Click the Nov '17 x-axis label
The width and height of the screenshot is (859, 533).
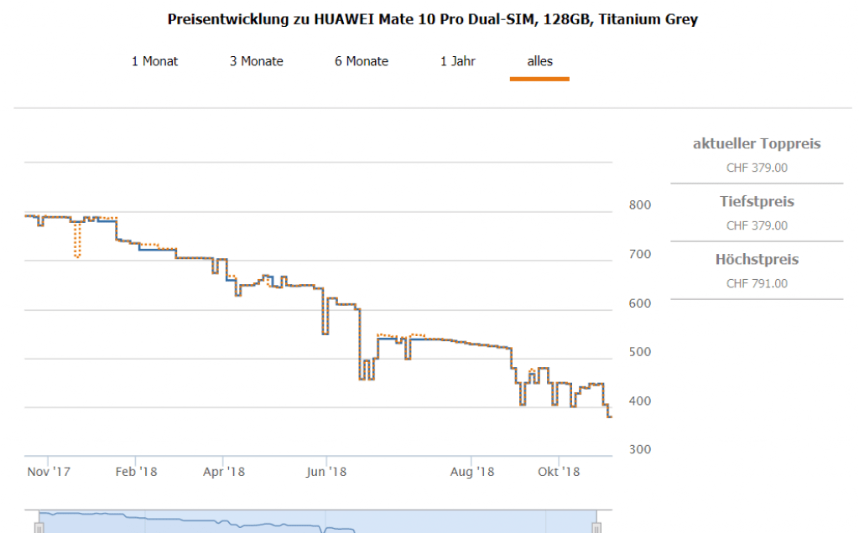tap(49, 472)
